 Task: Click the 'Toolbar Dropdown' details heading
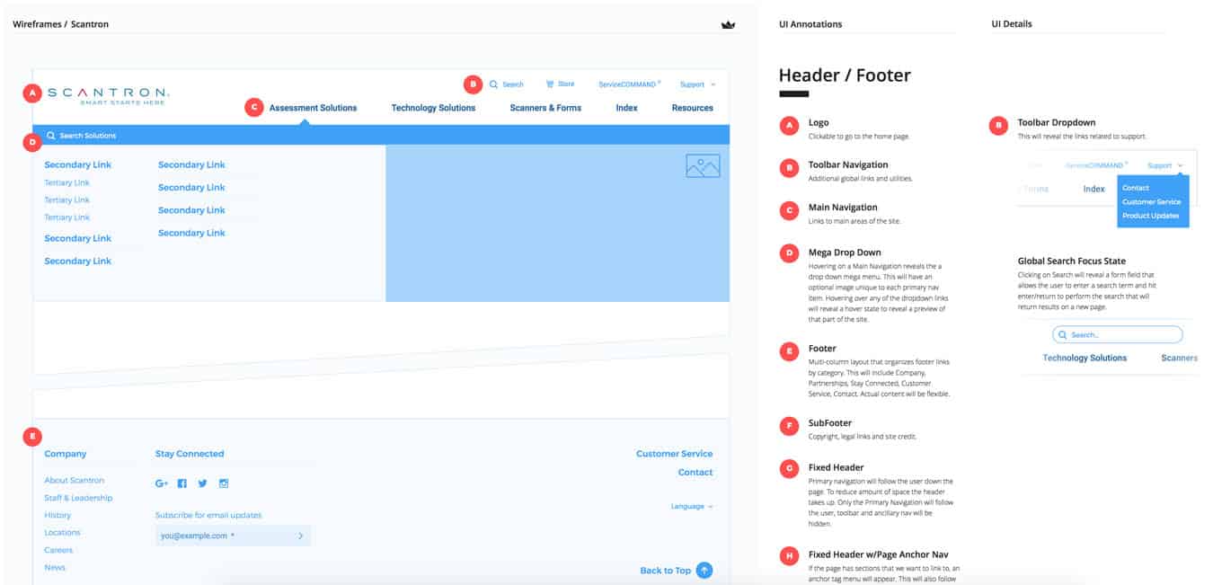(1057, 122)
